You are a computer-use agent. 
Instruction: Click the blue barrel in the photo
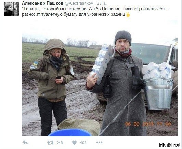click(x=70, y=132)
